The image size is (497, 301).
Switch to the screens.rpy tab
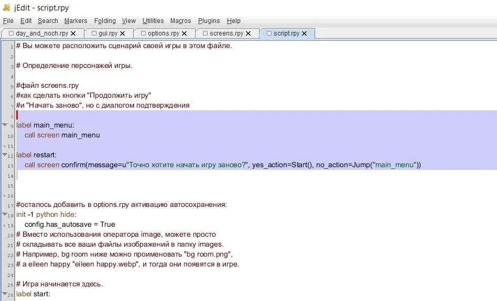coord(226,33)
